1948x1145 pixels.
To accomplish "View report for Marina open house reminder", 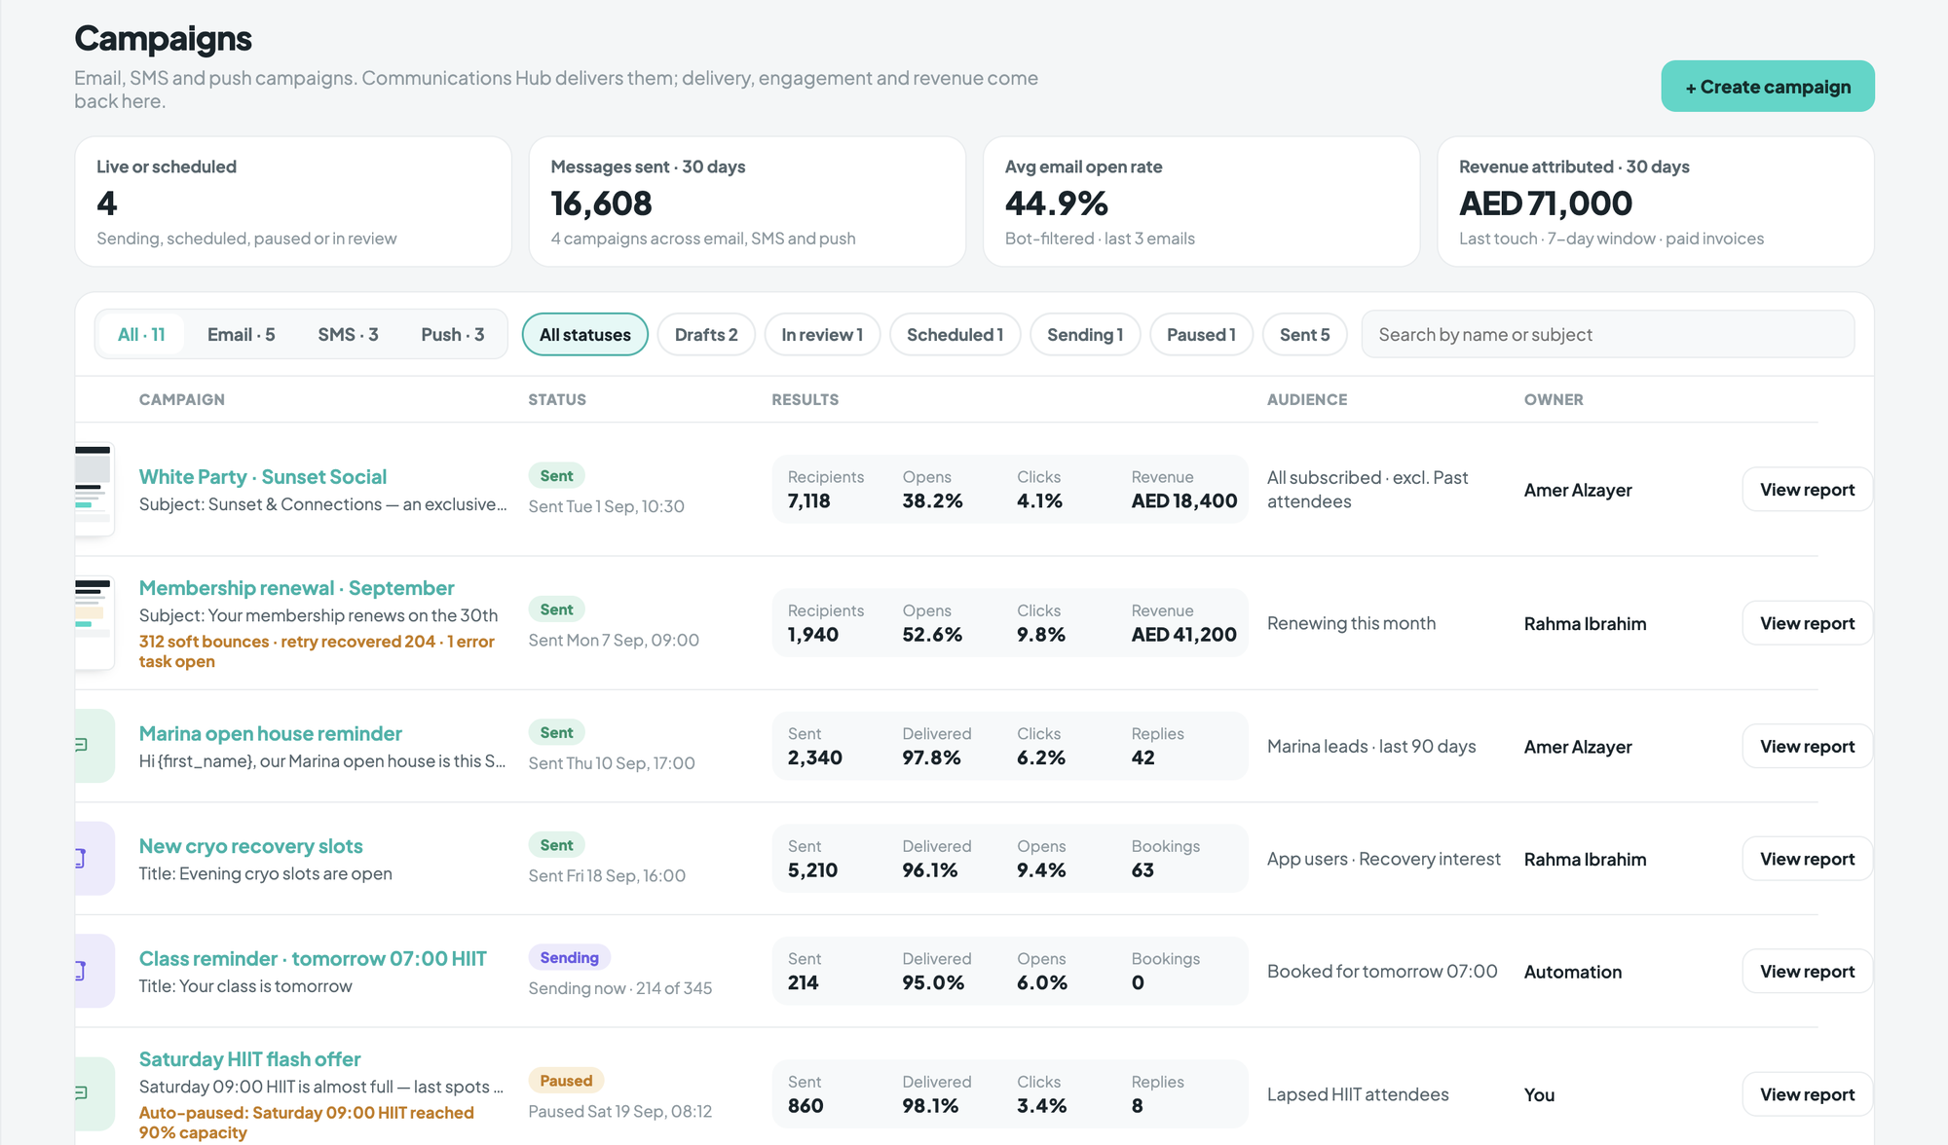I will [x=1807, y=746].
